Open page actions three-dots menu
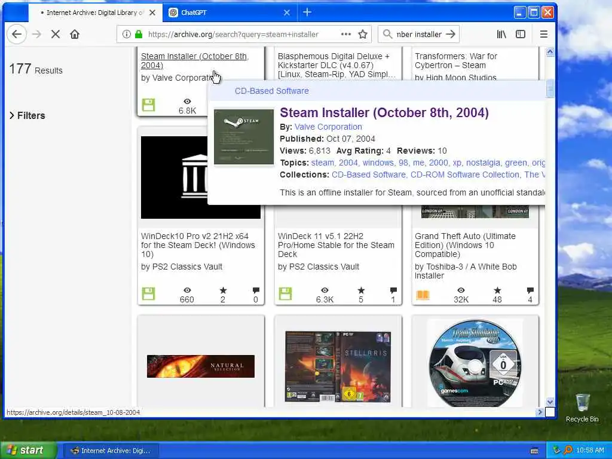The width and height of the screenshot is (612, 459). (x=346, y=34)
